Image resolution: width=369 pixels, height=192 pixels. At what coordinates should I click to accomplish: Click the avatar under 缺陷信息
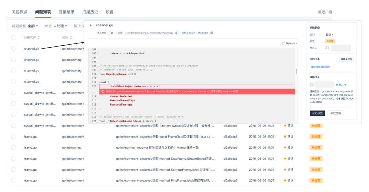(312, 85)
